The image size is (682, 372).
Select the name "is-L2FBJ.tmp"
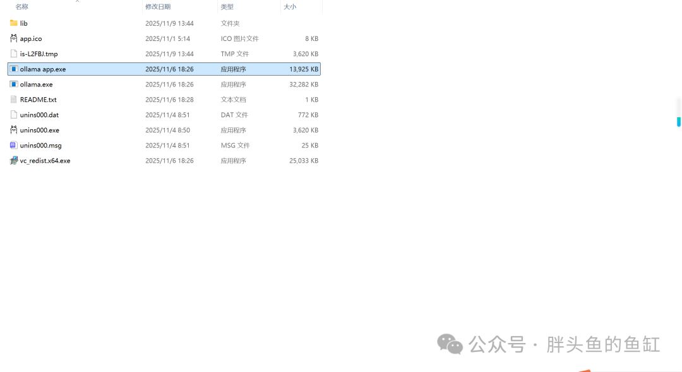coord(39,54)
